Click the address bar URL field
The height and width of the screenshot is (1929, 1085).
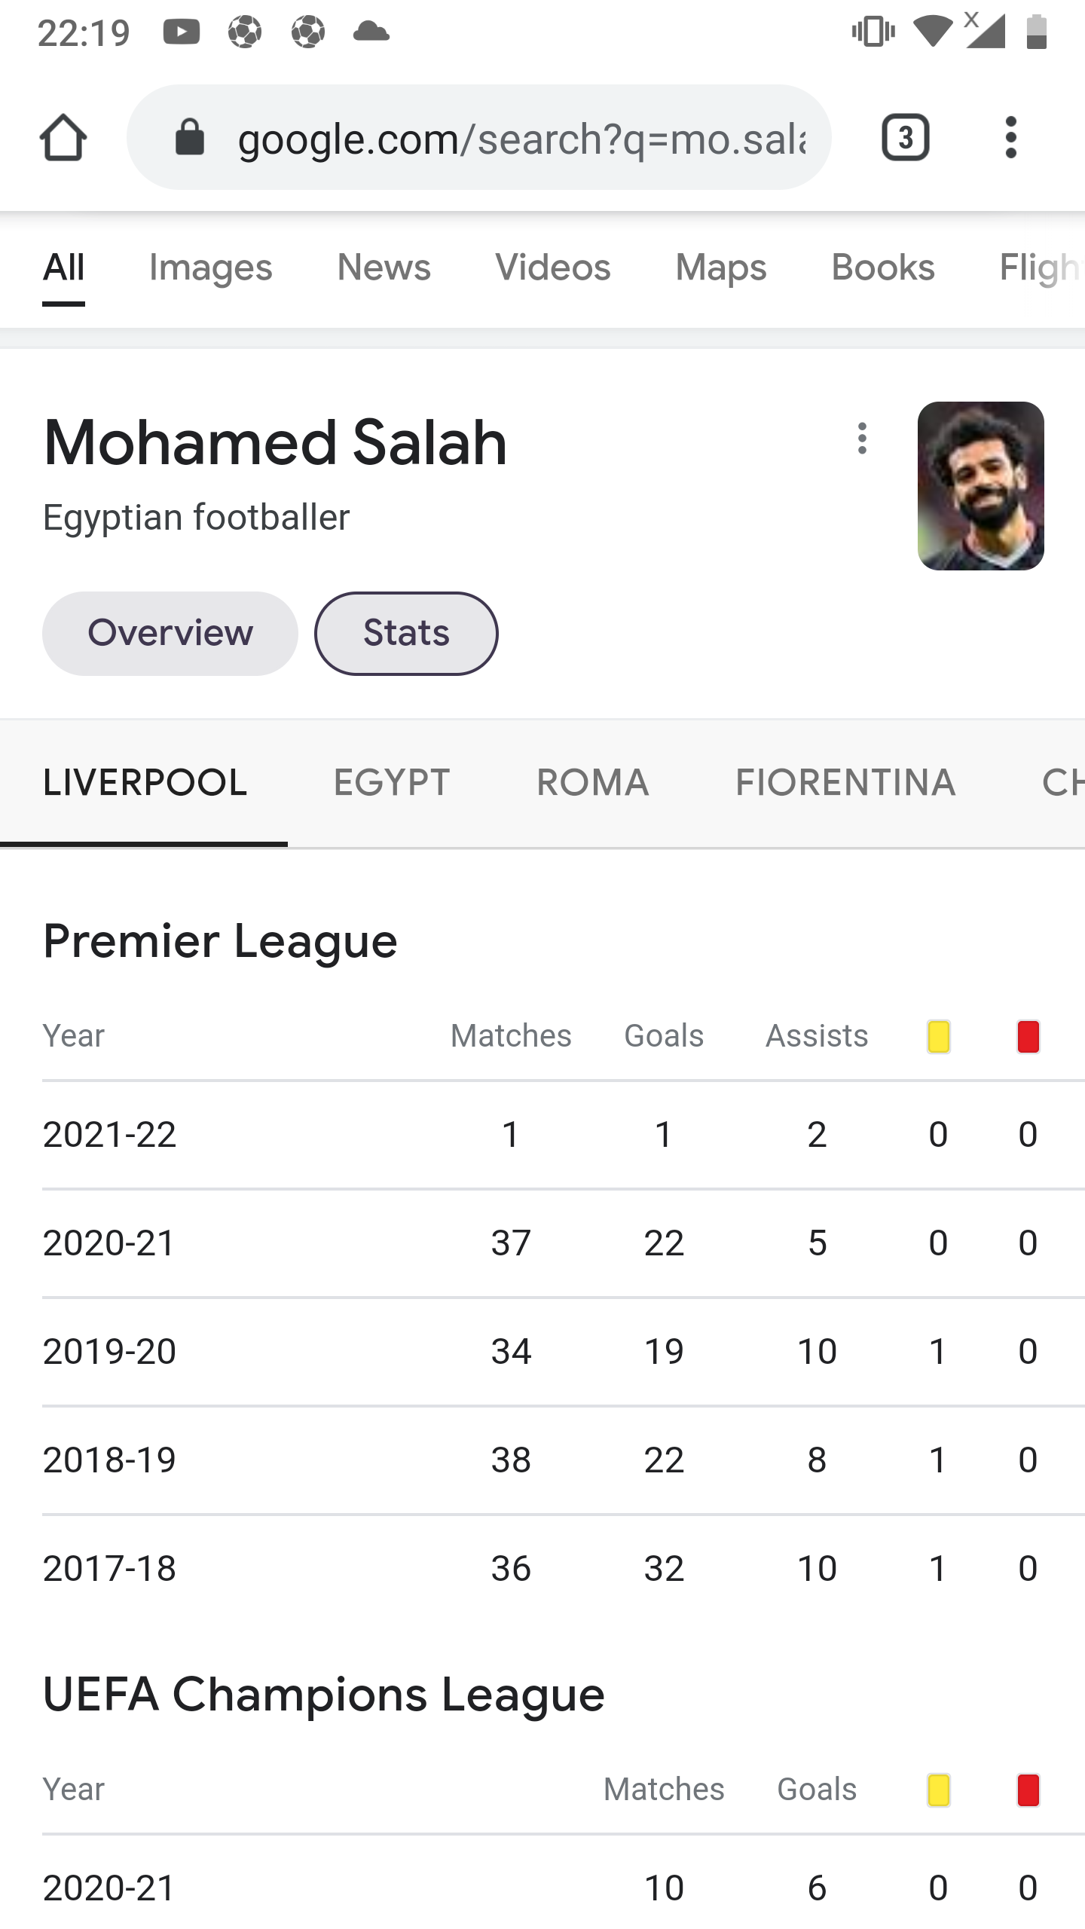tap(521, 139)
